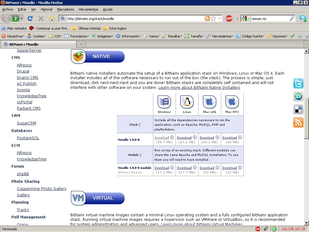Open the SugarCRM sidebar link
309x232 pixels.
[x=27, y=123]
